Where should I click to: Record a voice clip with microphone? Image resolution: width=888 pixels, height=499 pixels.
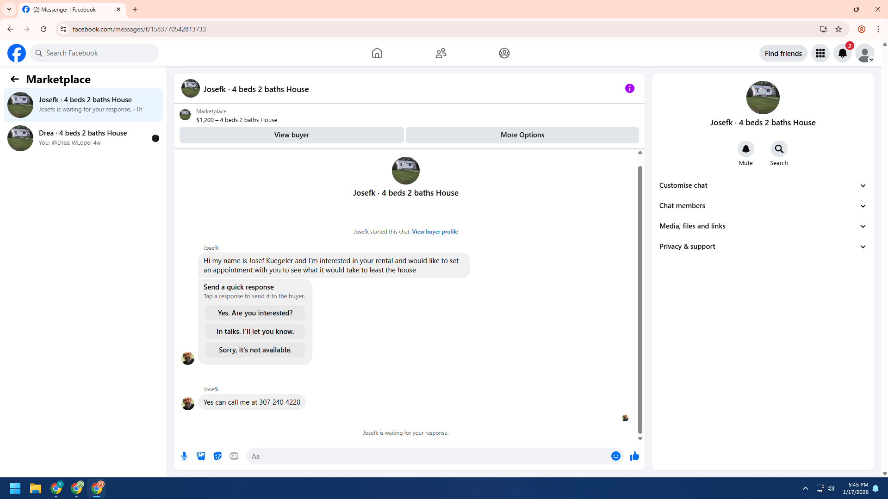point(184,456)
